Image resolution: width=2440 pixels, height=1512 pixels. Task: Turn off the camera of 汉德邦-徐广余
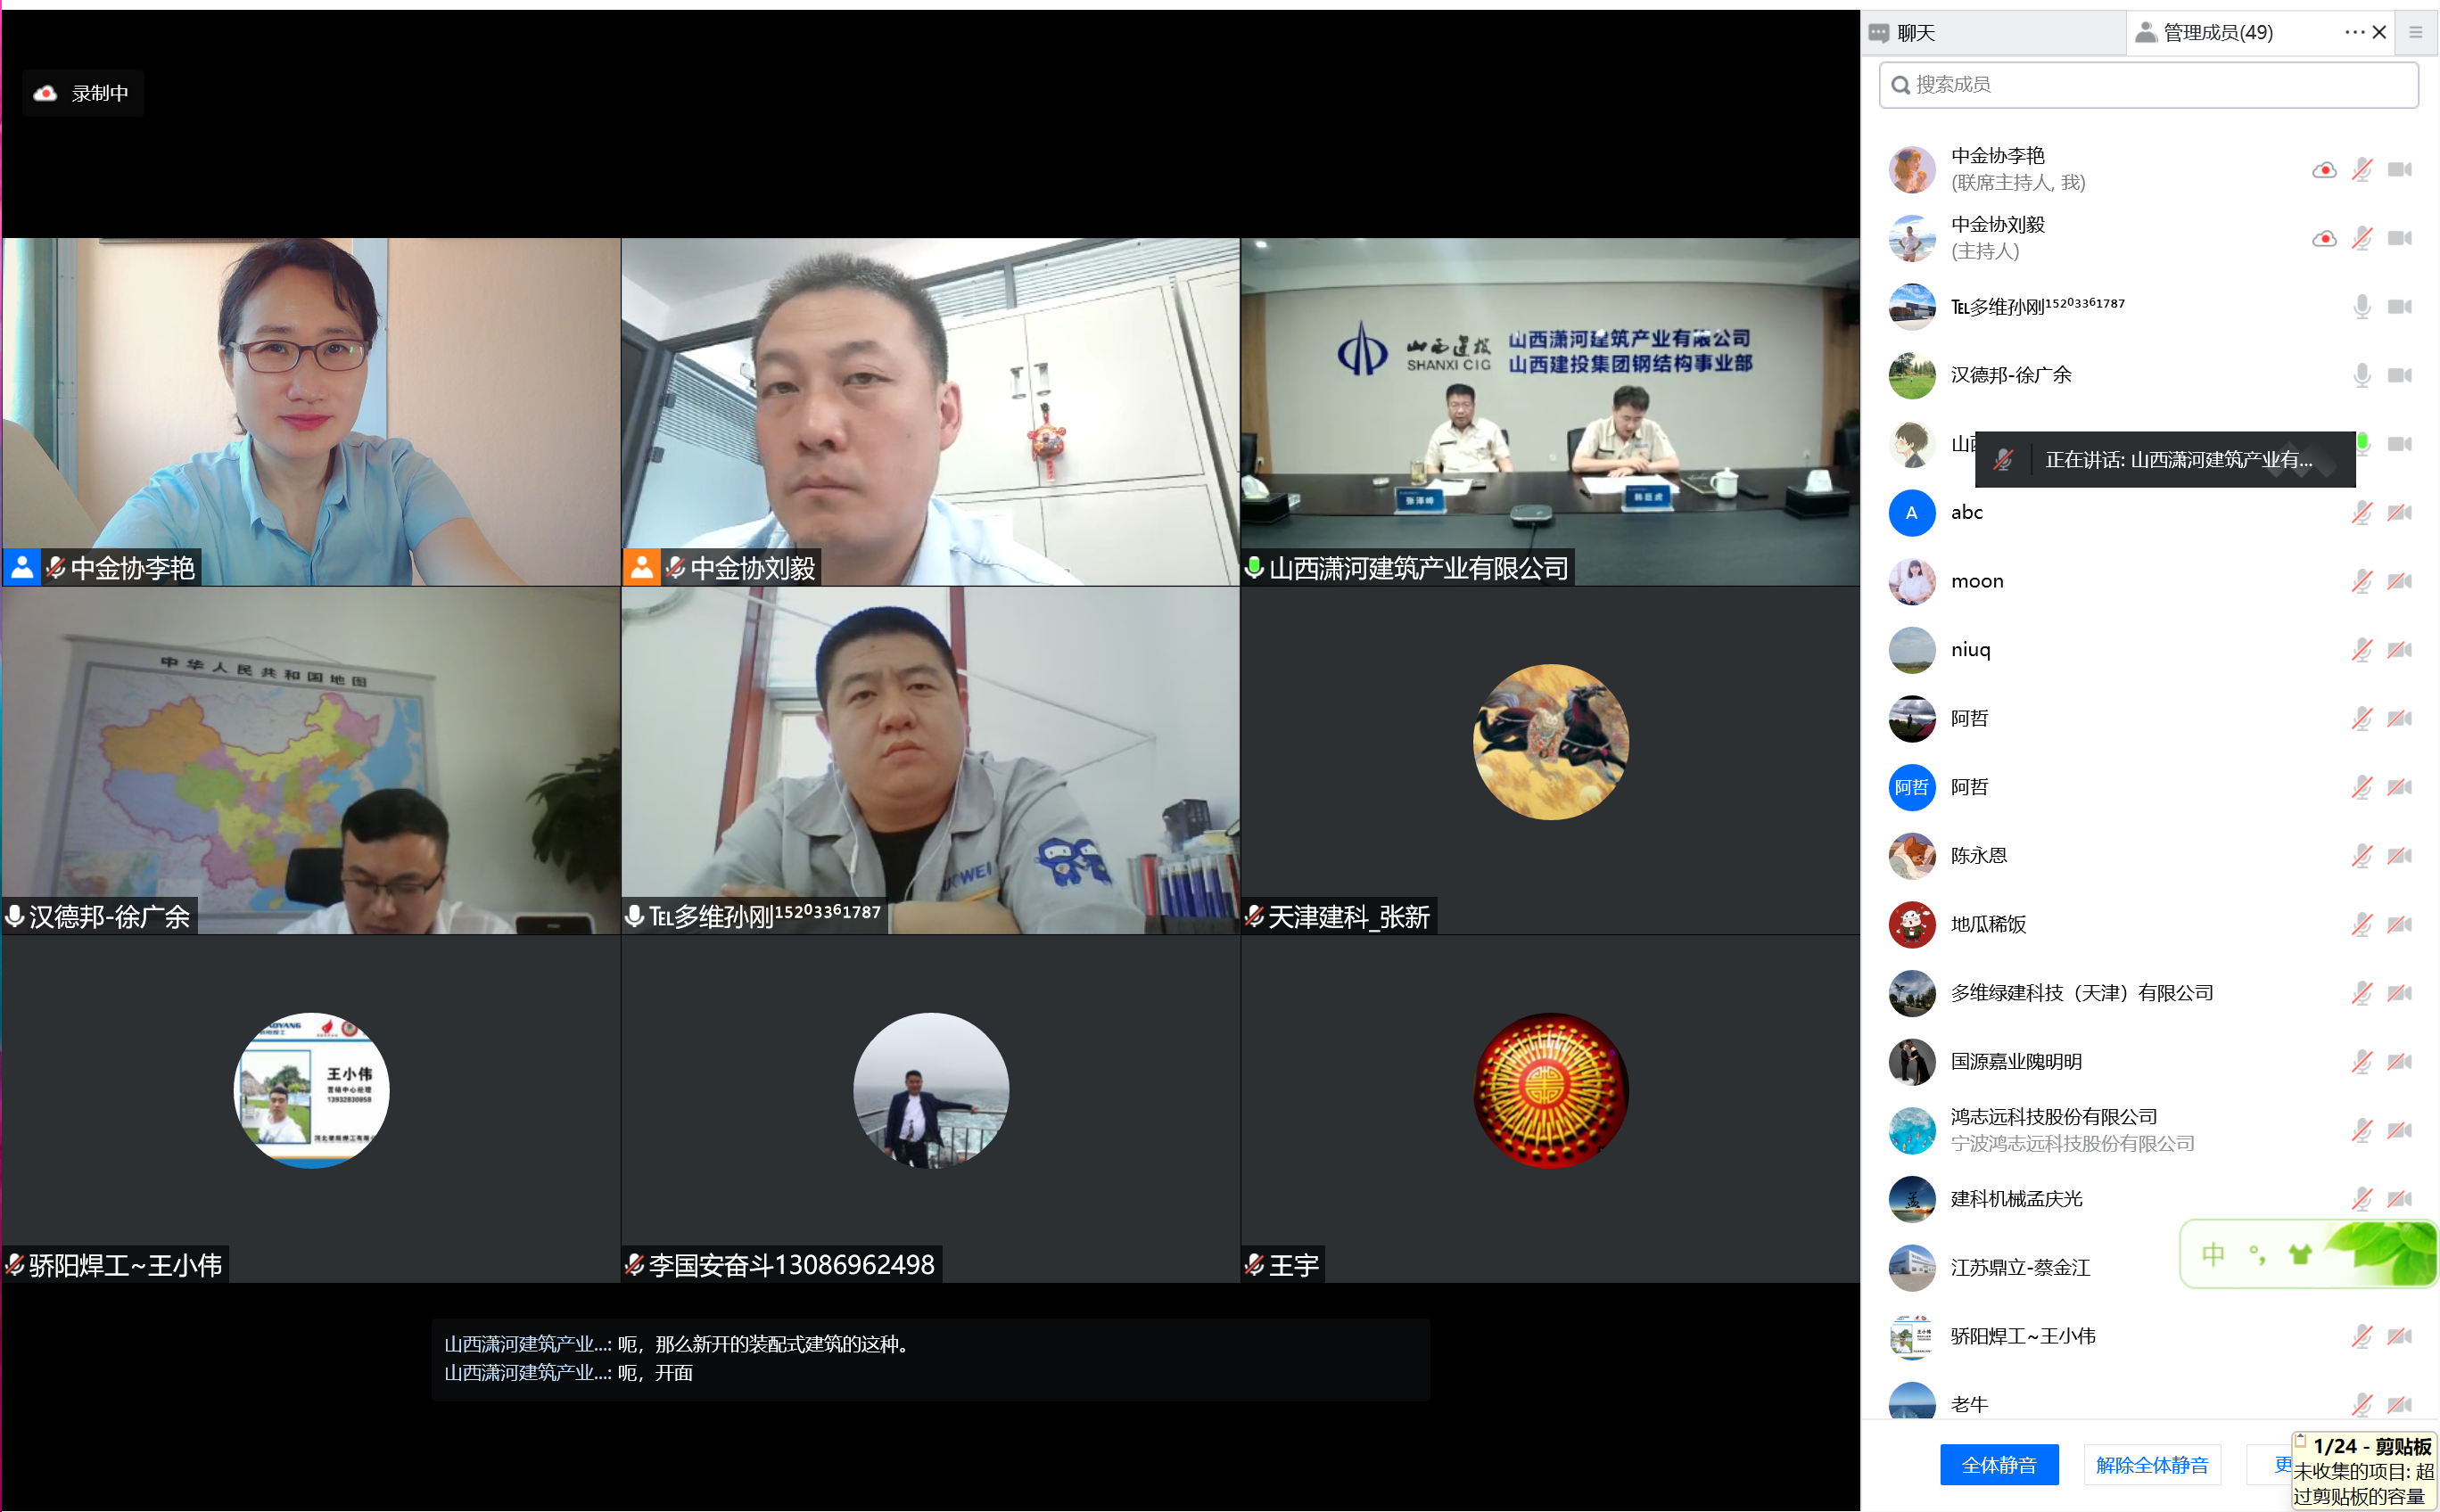pyautogui.click(x=2399, y=375)
